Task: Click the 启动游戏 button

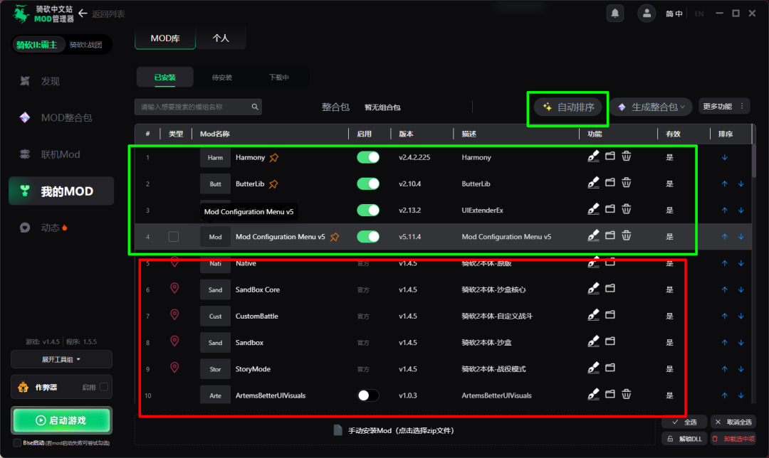Action: pyautogui.click(x=61, y=420)
